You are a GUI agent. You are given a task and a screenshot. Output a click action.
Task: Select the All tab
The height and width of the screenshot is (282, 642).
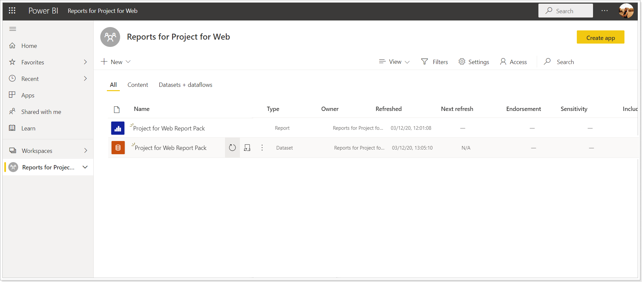coord(113,85)
